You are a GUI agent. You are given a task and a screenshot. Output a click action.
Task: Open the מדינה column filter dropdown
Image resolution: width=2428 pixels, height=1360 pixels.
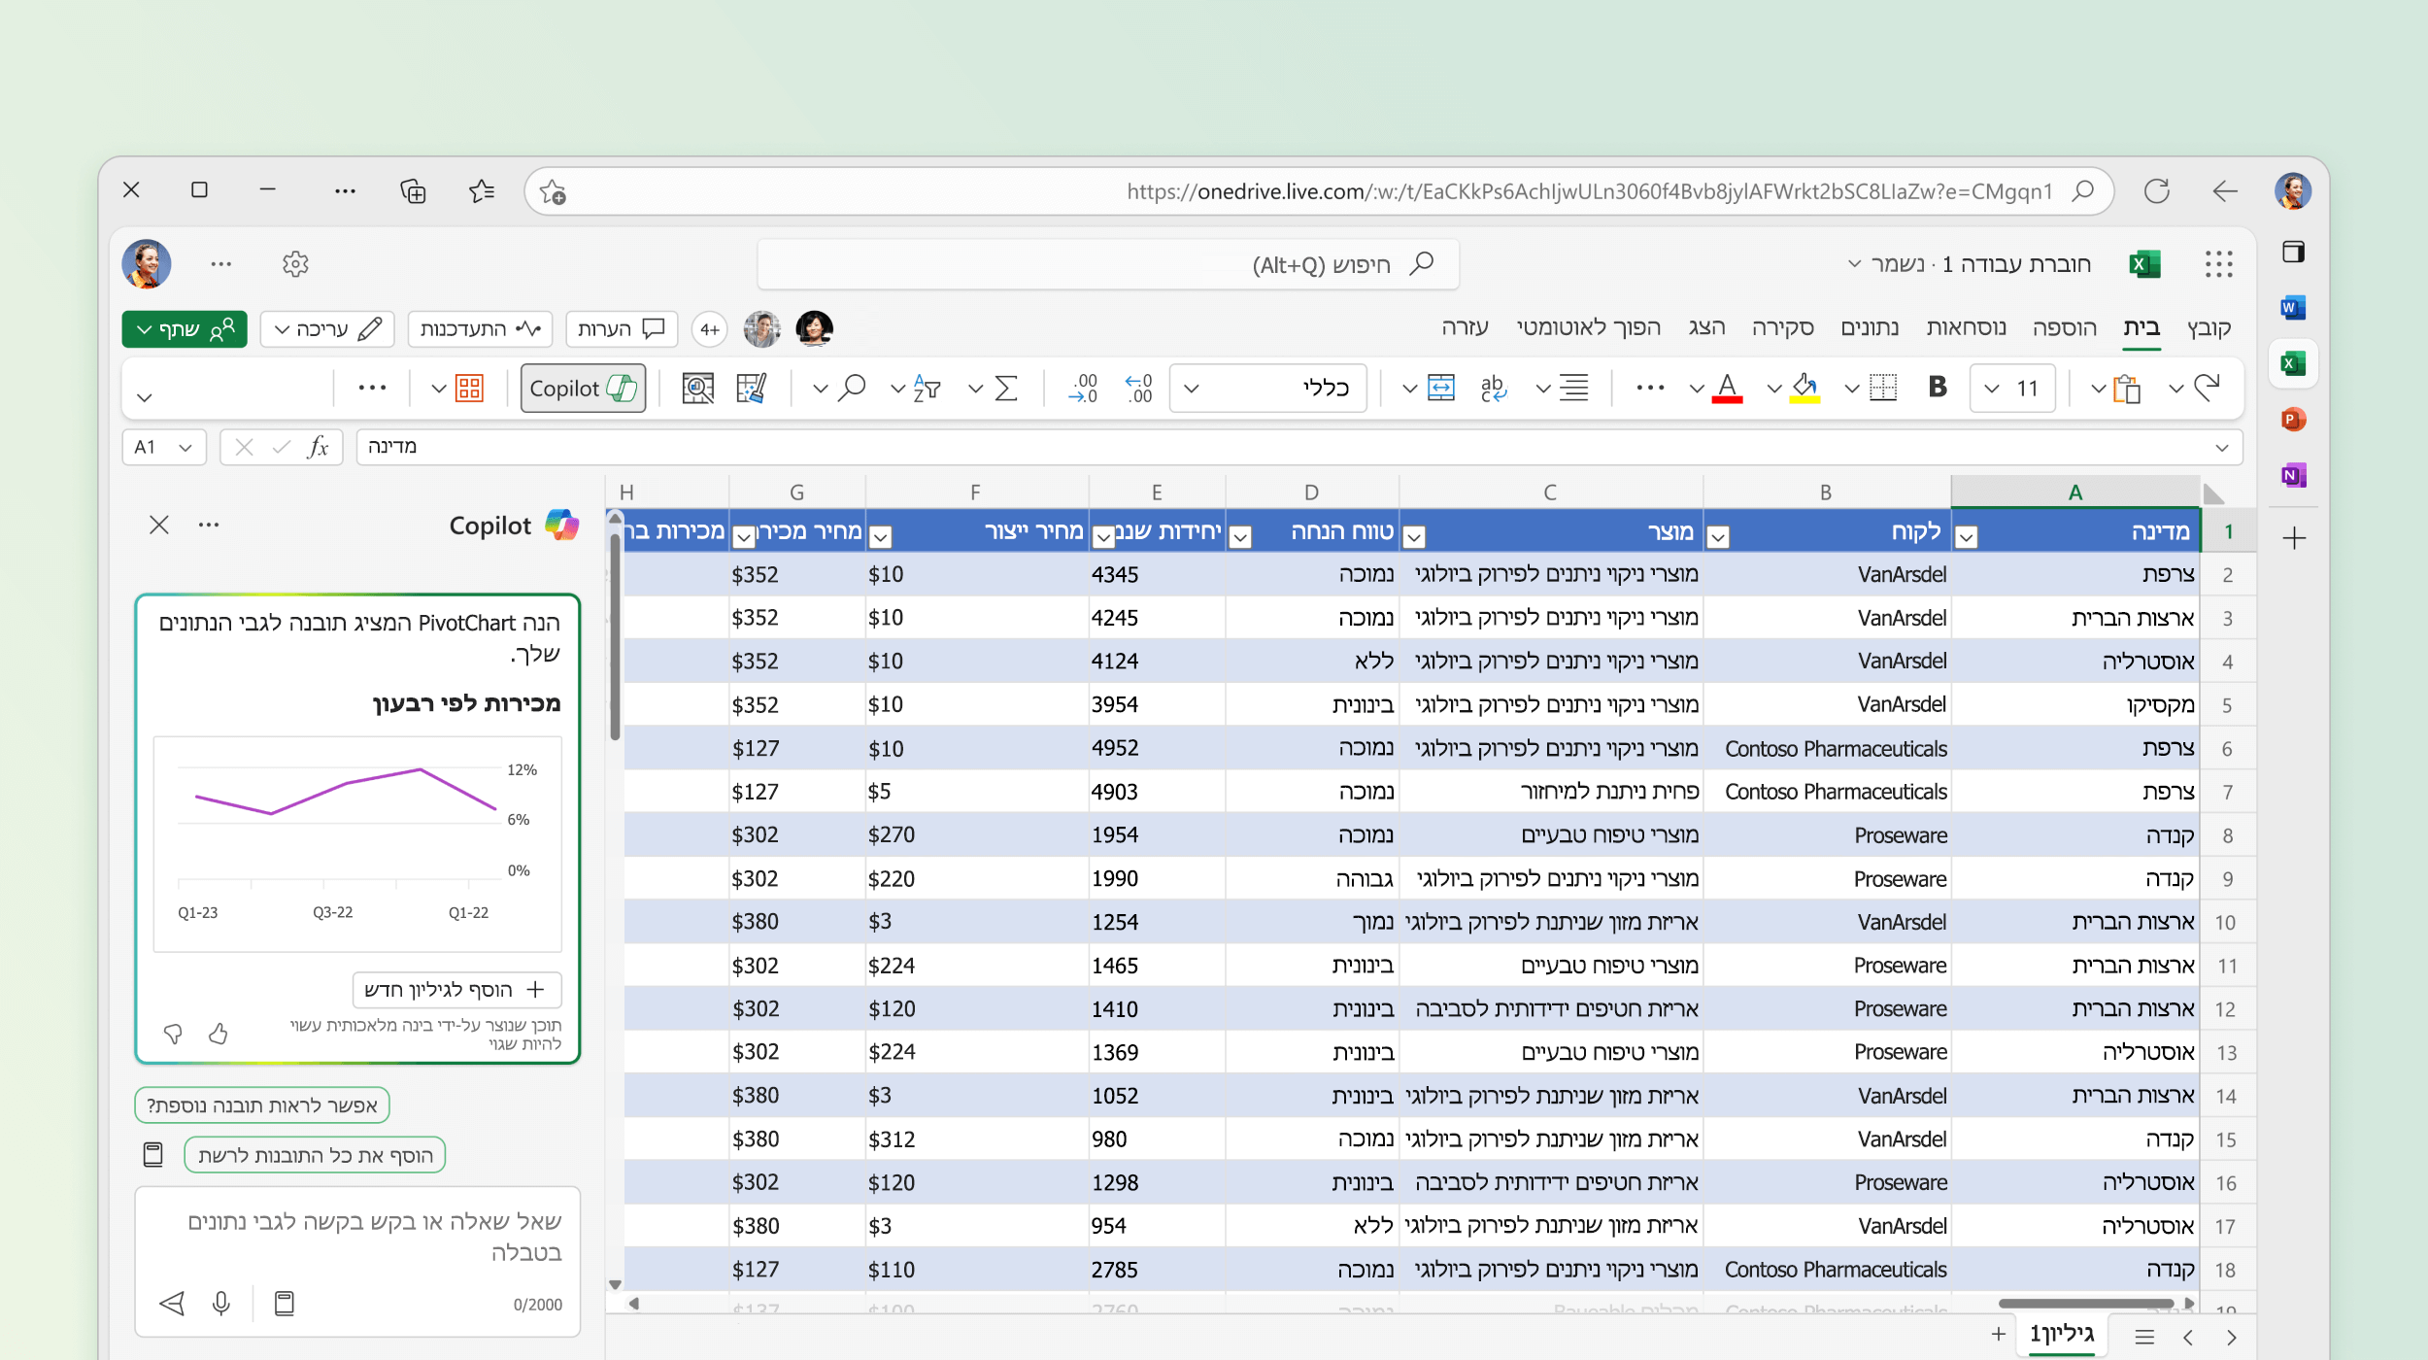coord(1966,536)
